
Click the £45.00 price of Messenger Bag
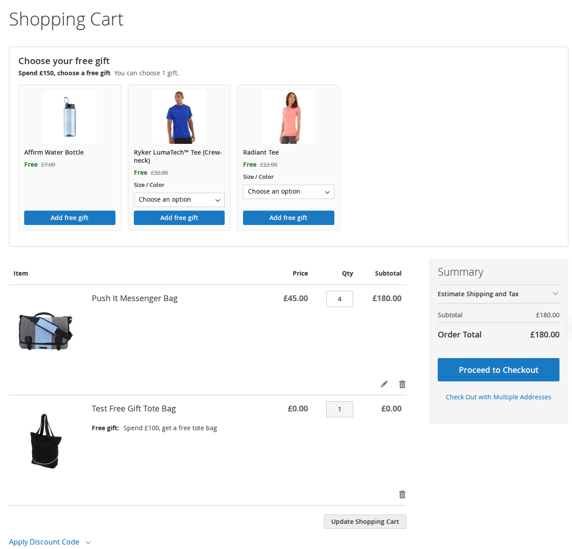(x=295, y=298)
